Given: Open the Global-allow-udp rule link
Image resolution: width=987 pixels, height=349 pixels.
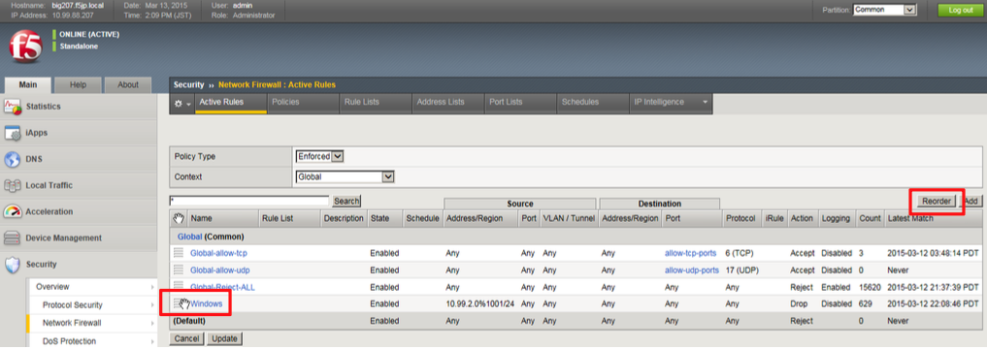Looking at the screenshot, I should click(218, 270).
